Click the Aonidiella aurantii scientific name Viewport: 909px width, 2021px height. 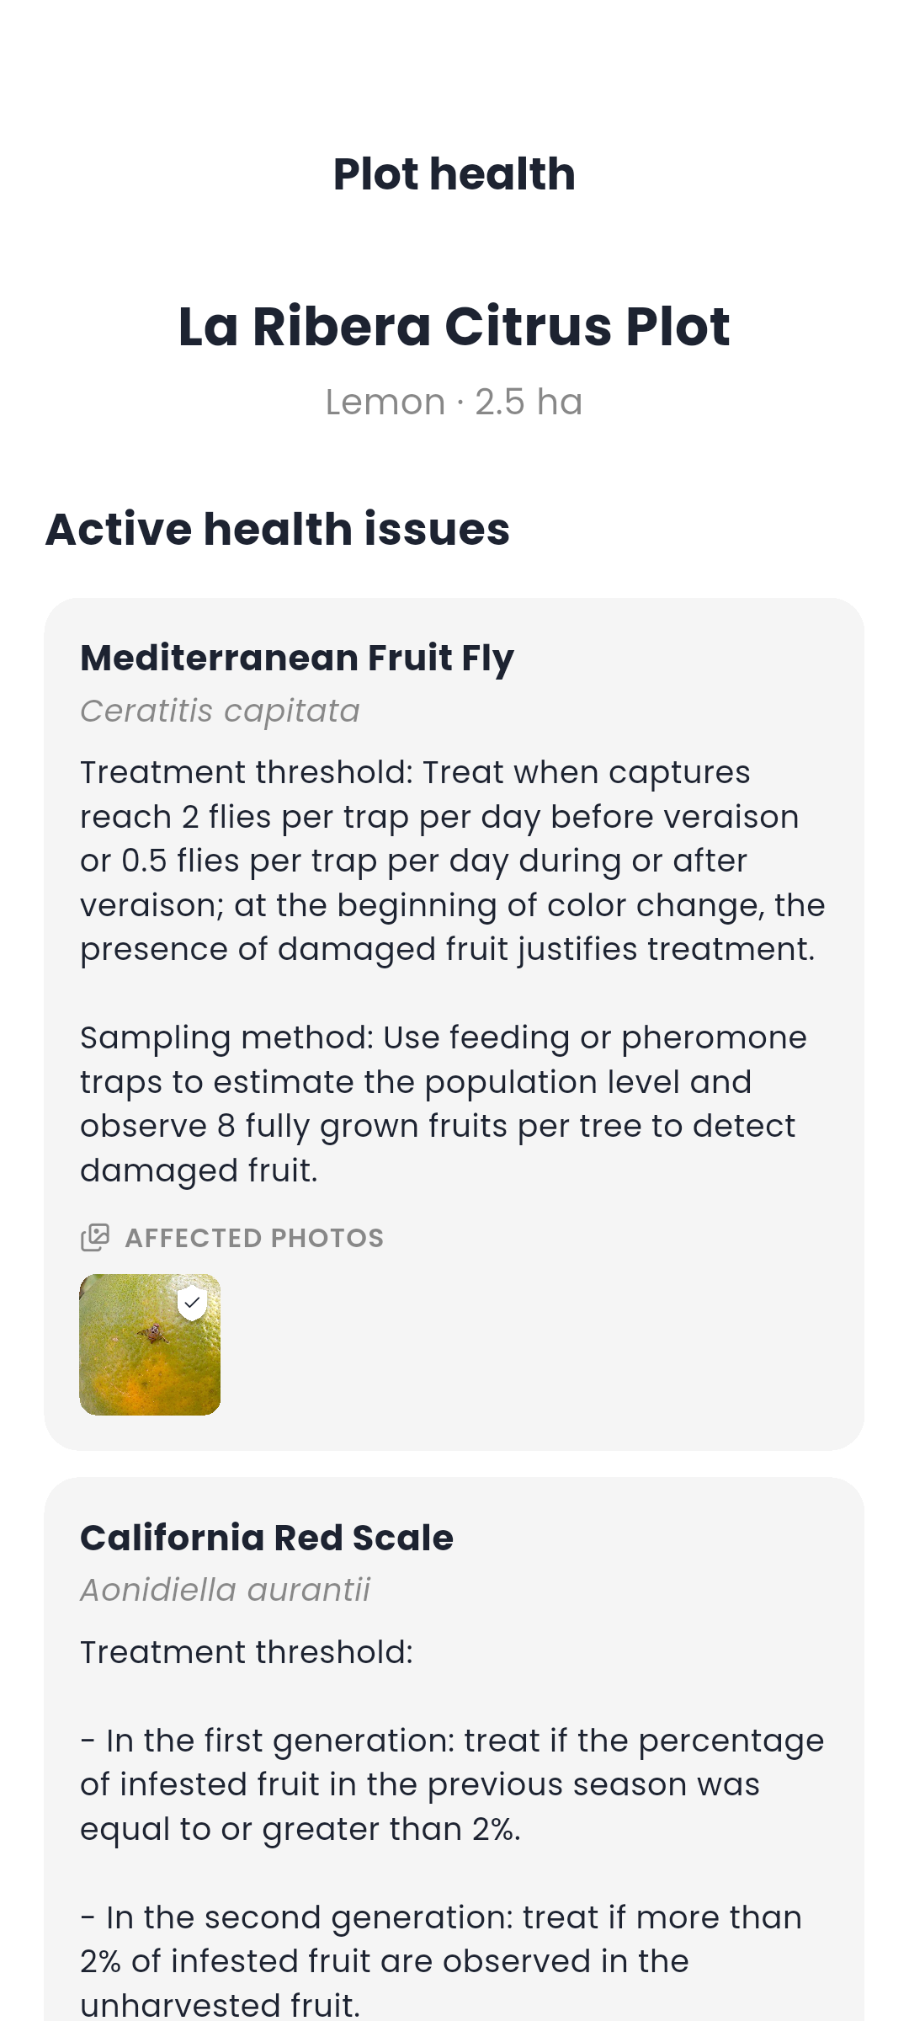225,1590
